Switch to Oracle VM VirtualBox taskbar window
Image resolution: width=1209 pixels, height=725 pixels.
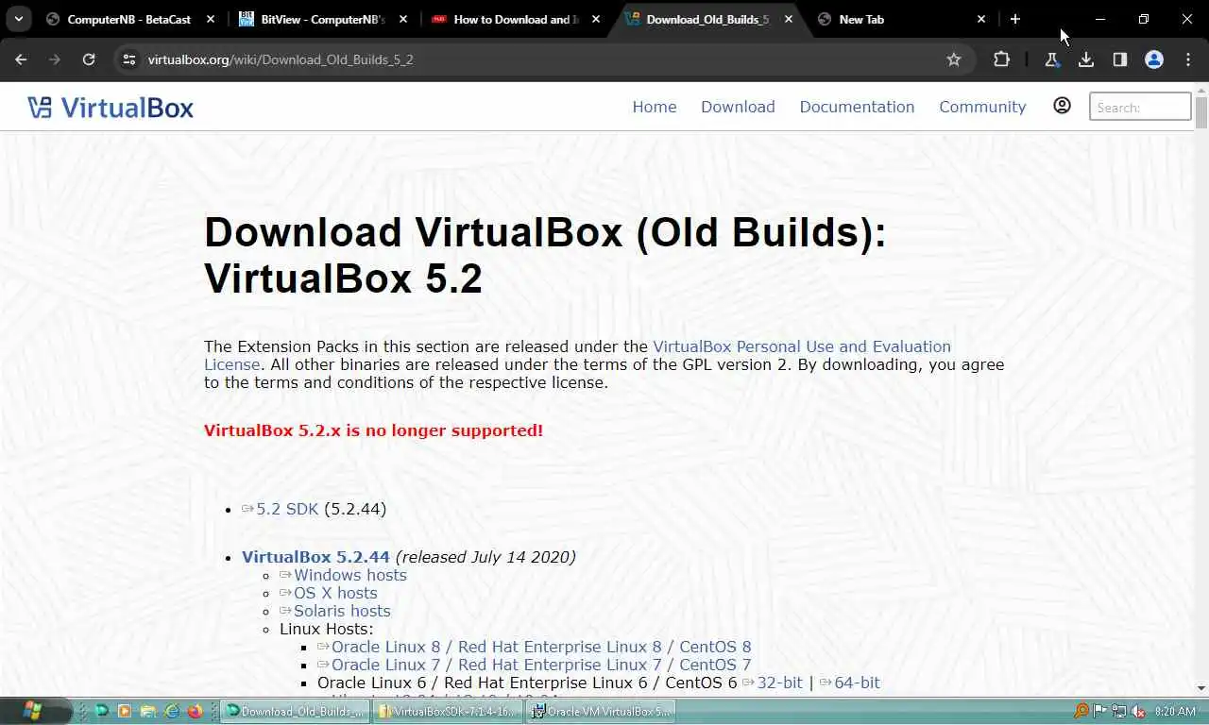[x=601, y=711]
